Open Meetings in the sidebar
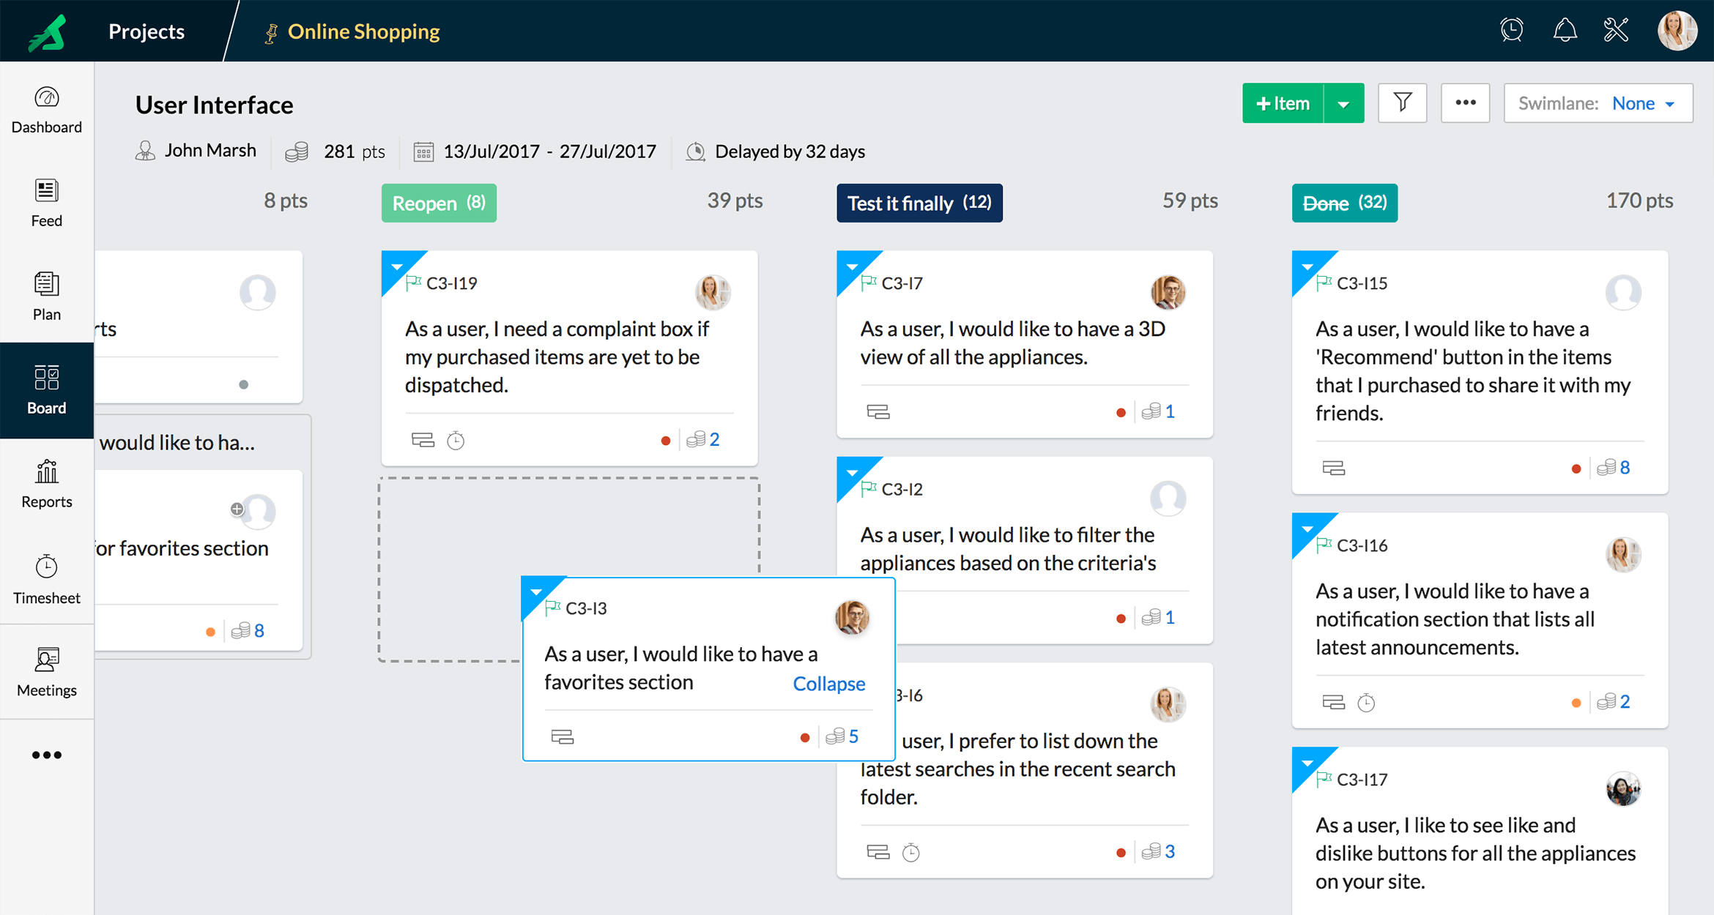The image size is (1714, 915). tap(47, 672)
